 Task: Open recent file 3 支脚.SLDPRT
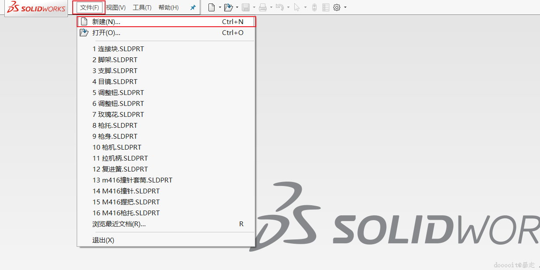click(166, 70)
